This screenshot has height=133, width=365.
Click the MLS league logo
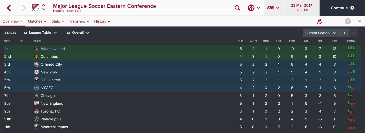click(35, 8)
